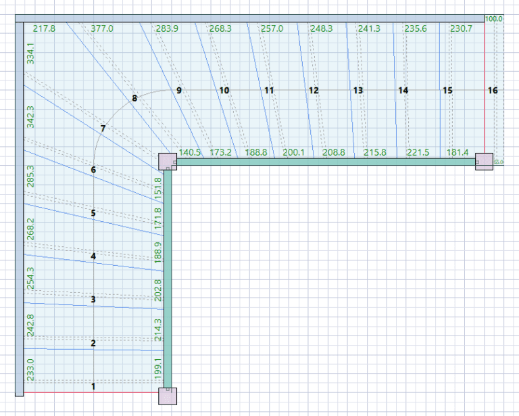519x416 pixels.
Task: Select step number 1 label
Action: (93, 386)
